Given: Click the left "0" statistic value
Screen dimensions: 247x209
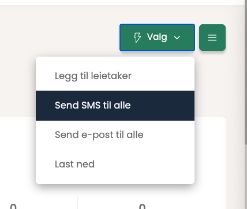Looking at the screenshot, I should pos(13,207).
